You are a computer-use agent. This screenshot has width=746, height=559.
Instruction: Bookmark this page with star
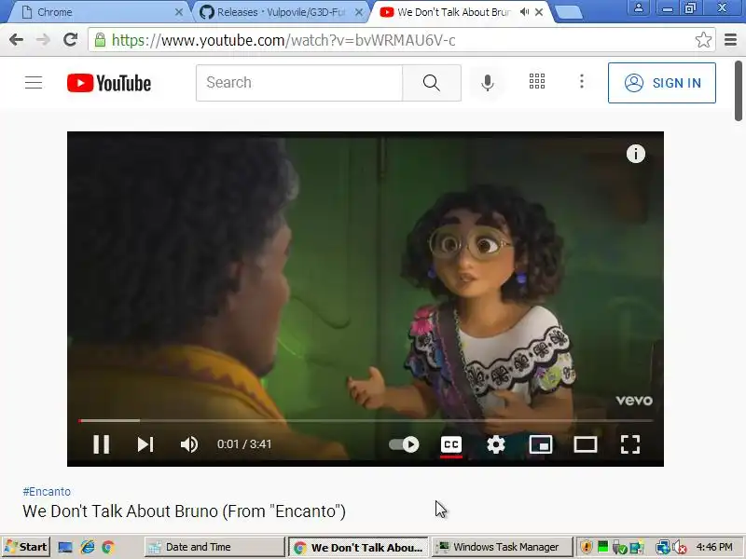pyautogui.click(x=703, y=40)
